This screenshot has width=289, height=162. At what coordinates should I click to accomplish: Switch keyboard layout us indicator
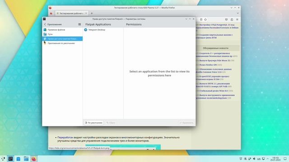(x=259, y=159)
